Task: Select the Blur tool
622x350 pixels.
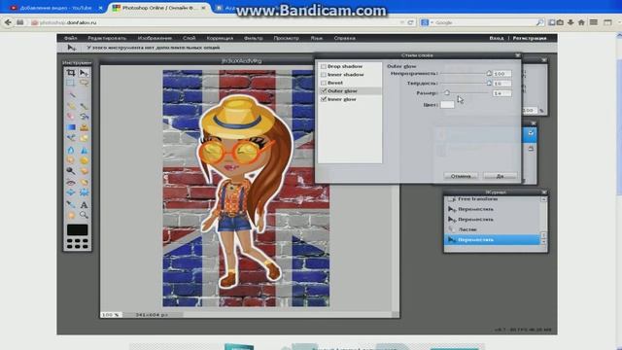Action: pos(71,150)
